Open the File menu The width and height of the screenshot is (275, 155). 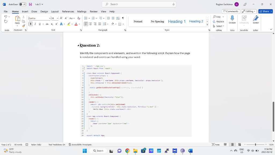(x=6, y=11)
